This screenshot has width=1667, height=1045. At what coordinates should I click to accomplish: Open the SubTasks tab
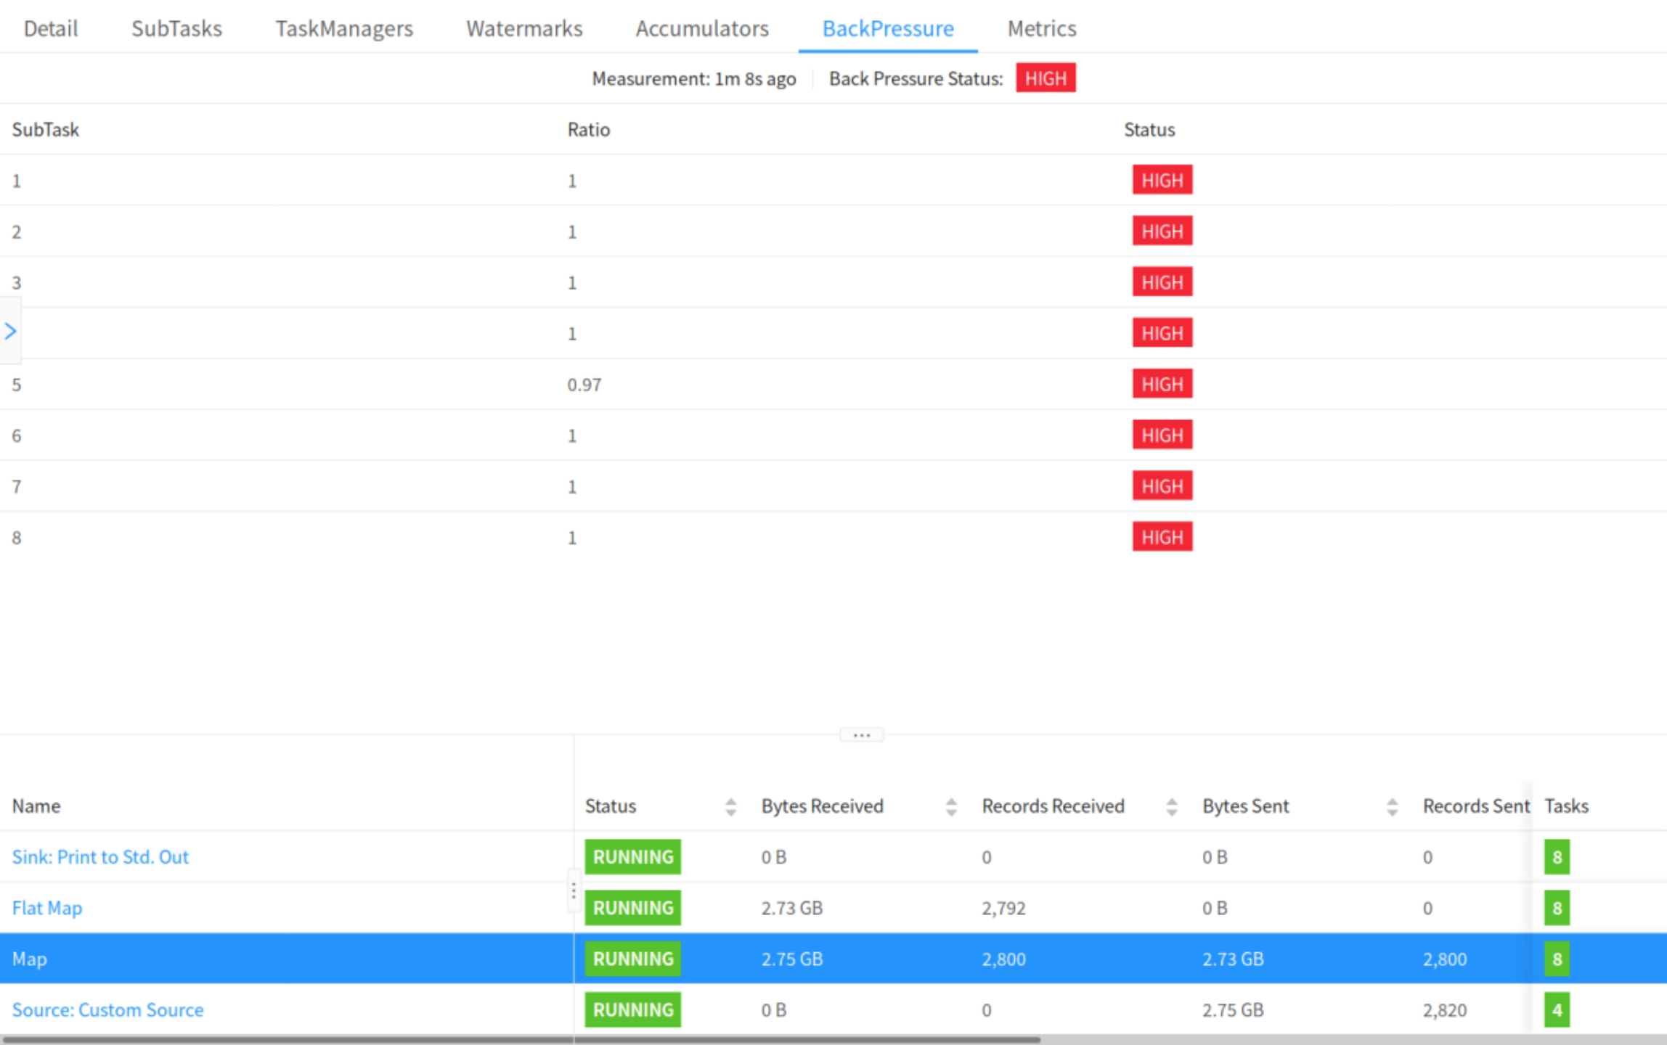pos(176,28)
